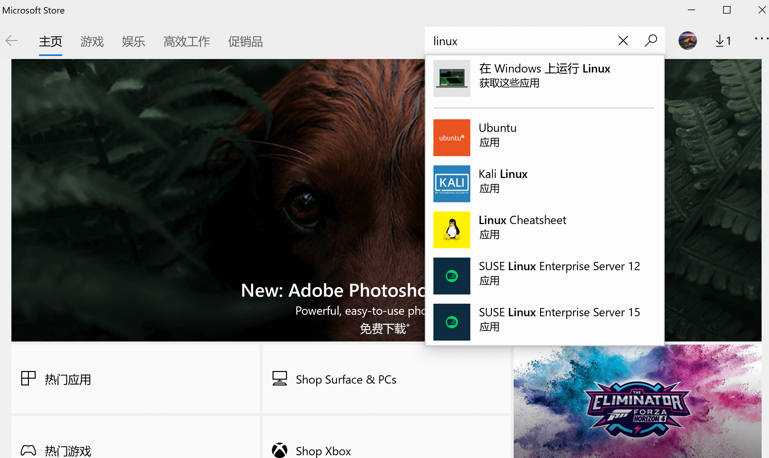Clear the search box text
The image size is (769, 458).
623,41
